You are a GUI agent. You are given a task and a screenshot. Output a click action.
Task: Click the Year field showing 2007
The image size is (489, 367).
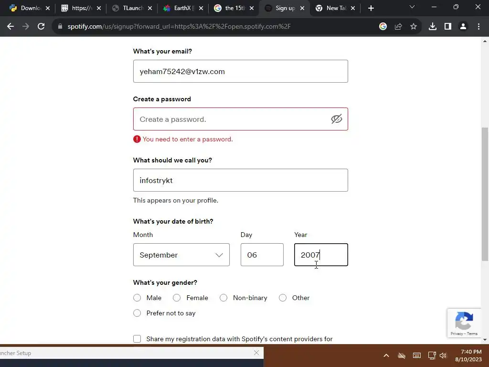coord(321,255)
